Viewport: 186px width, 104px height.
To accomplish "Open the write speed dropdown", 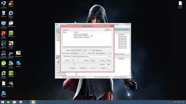I will (x=78, y=53).
